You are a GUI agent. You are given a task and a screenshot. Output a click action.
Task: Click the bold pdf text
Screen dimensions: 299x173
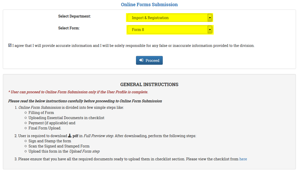pos(75,136)
